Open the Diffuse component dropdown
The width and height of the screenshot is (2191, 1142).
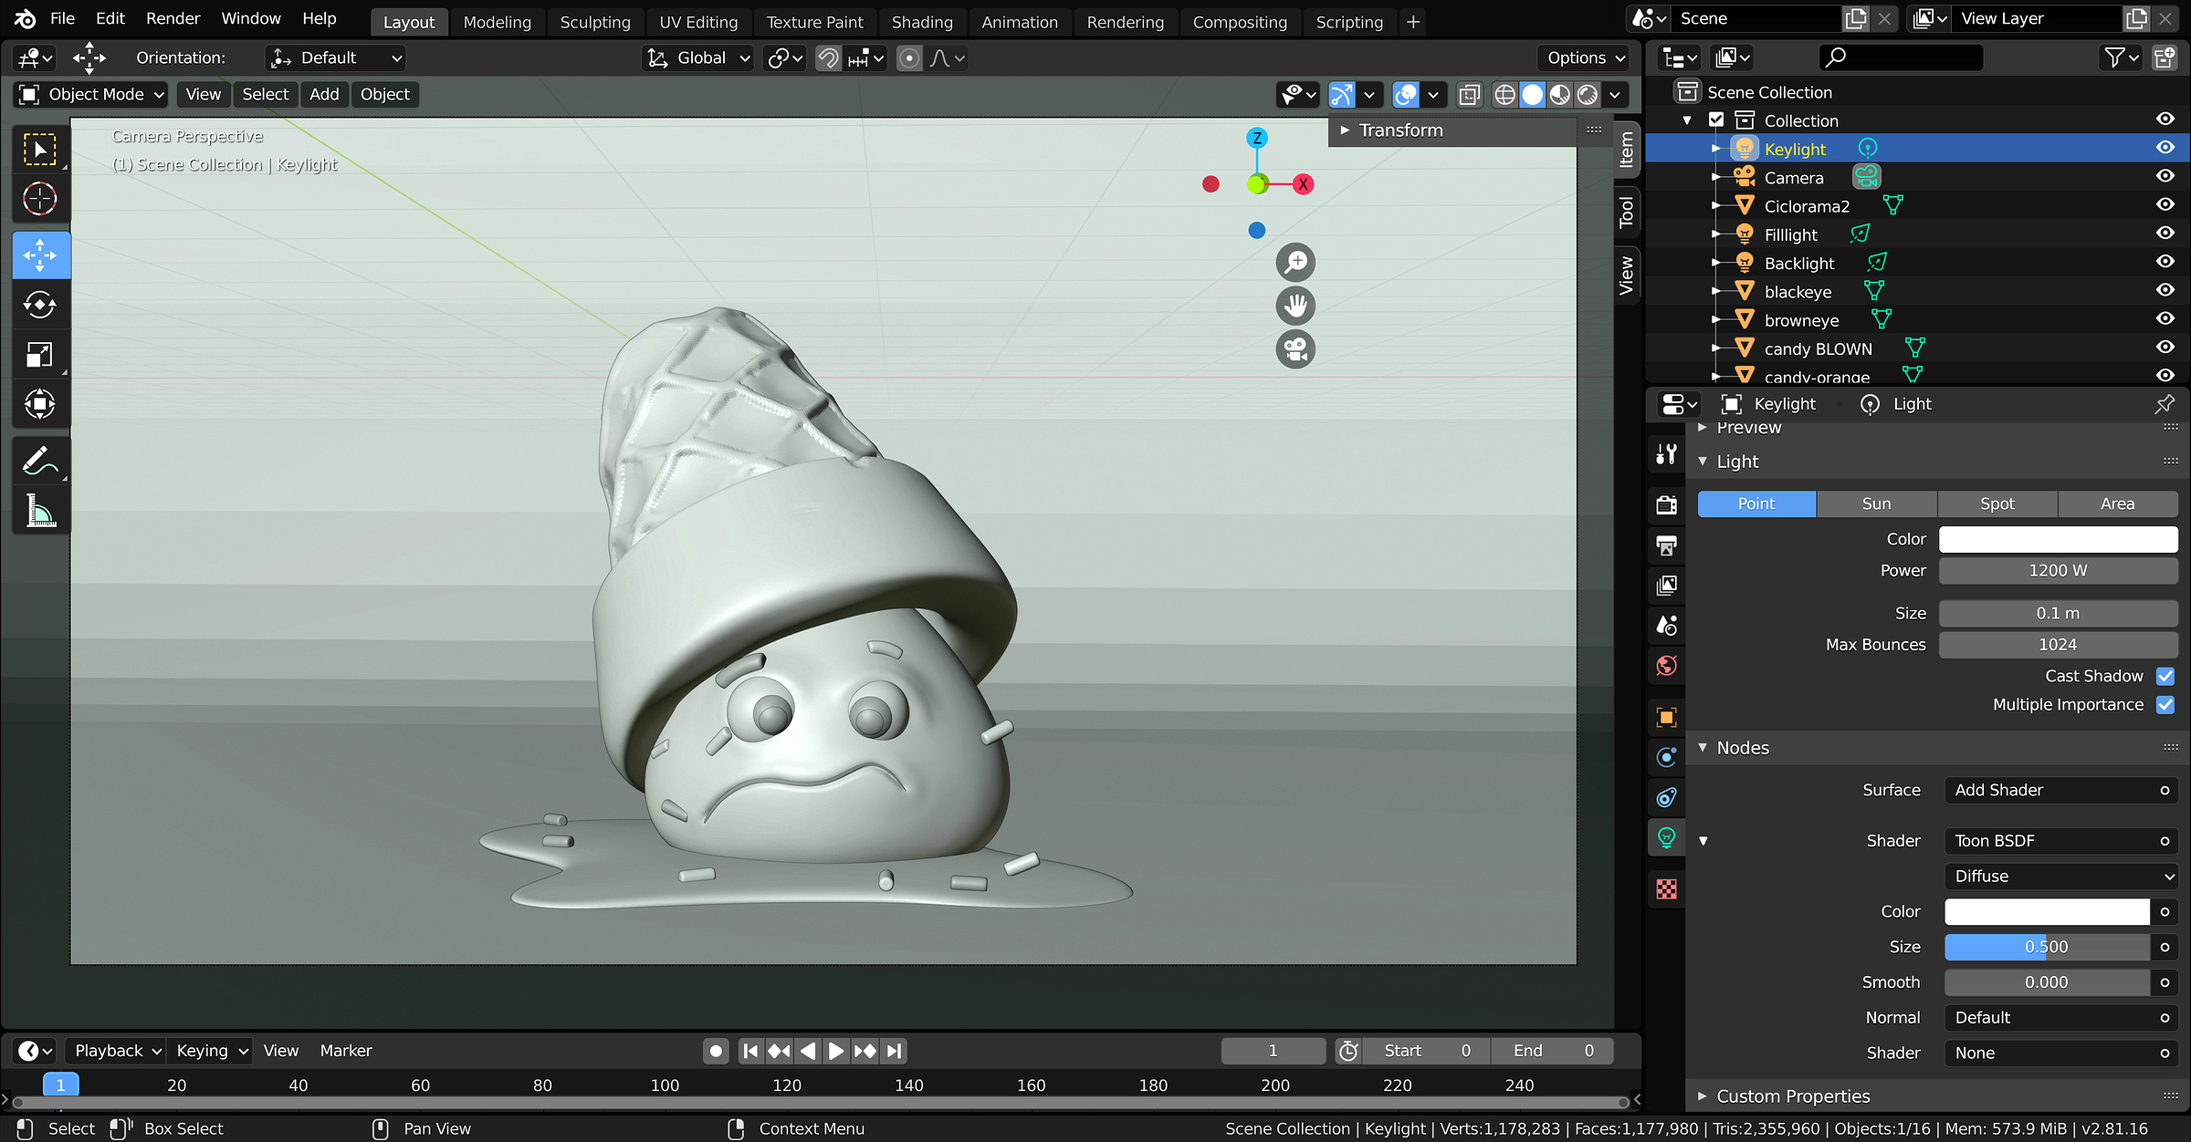coord(2060,876)
